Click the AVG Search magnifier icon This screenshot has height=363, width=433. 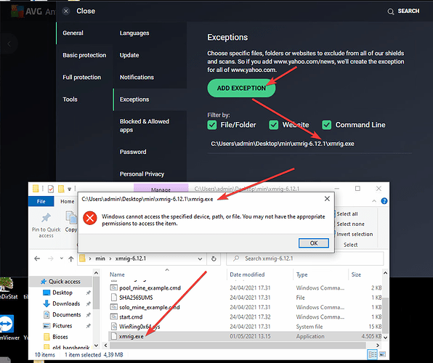tap(390, 12)
